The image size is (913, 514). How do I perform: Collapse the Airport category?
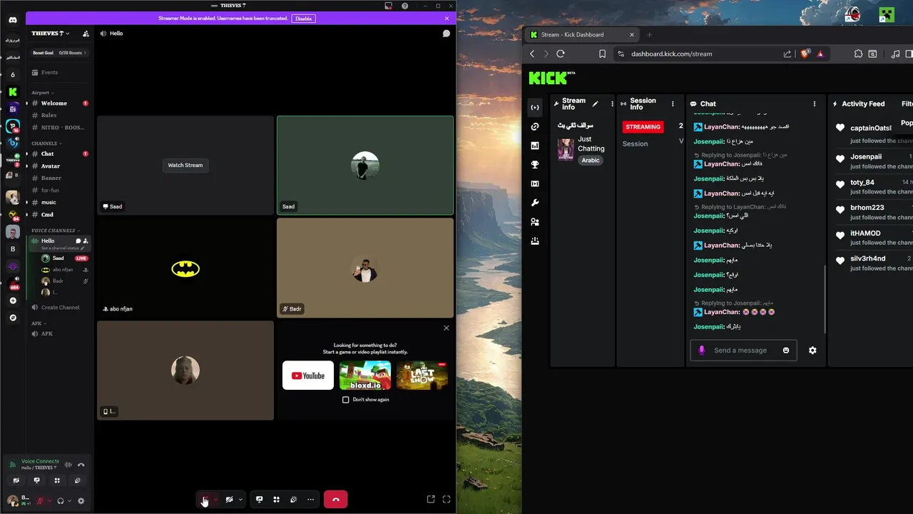click(x=43, y=93)
